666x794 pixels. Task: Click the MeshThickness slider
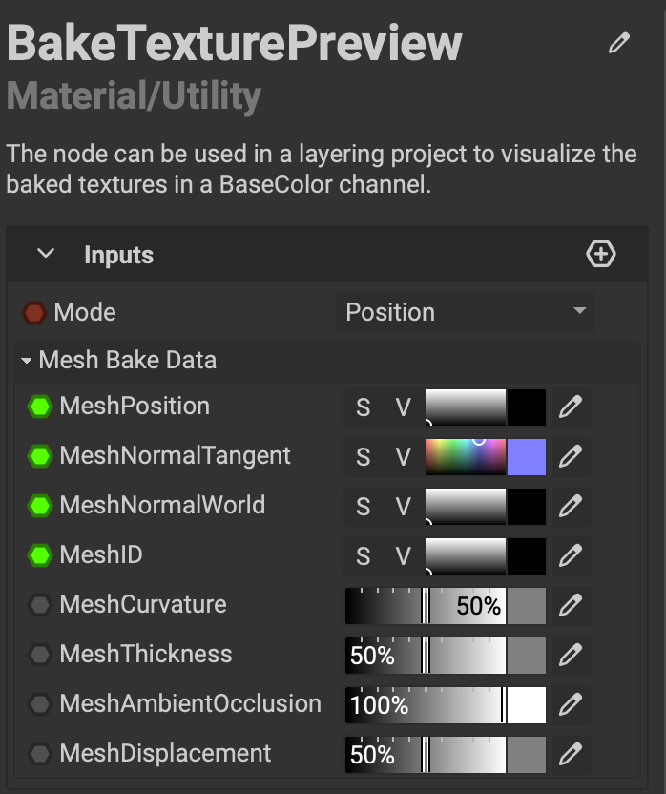(x=445, y=656)
